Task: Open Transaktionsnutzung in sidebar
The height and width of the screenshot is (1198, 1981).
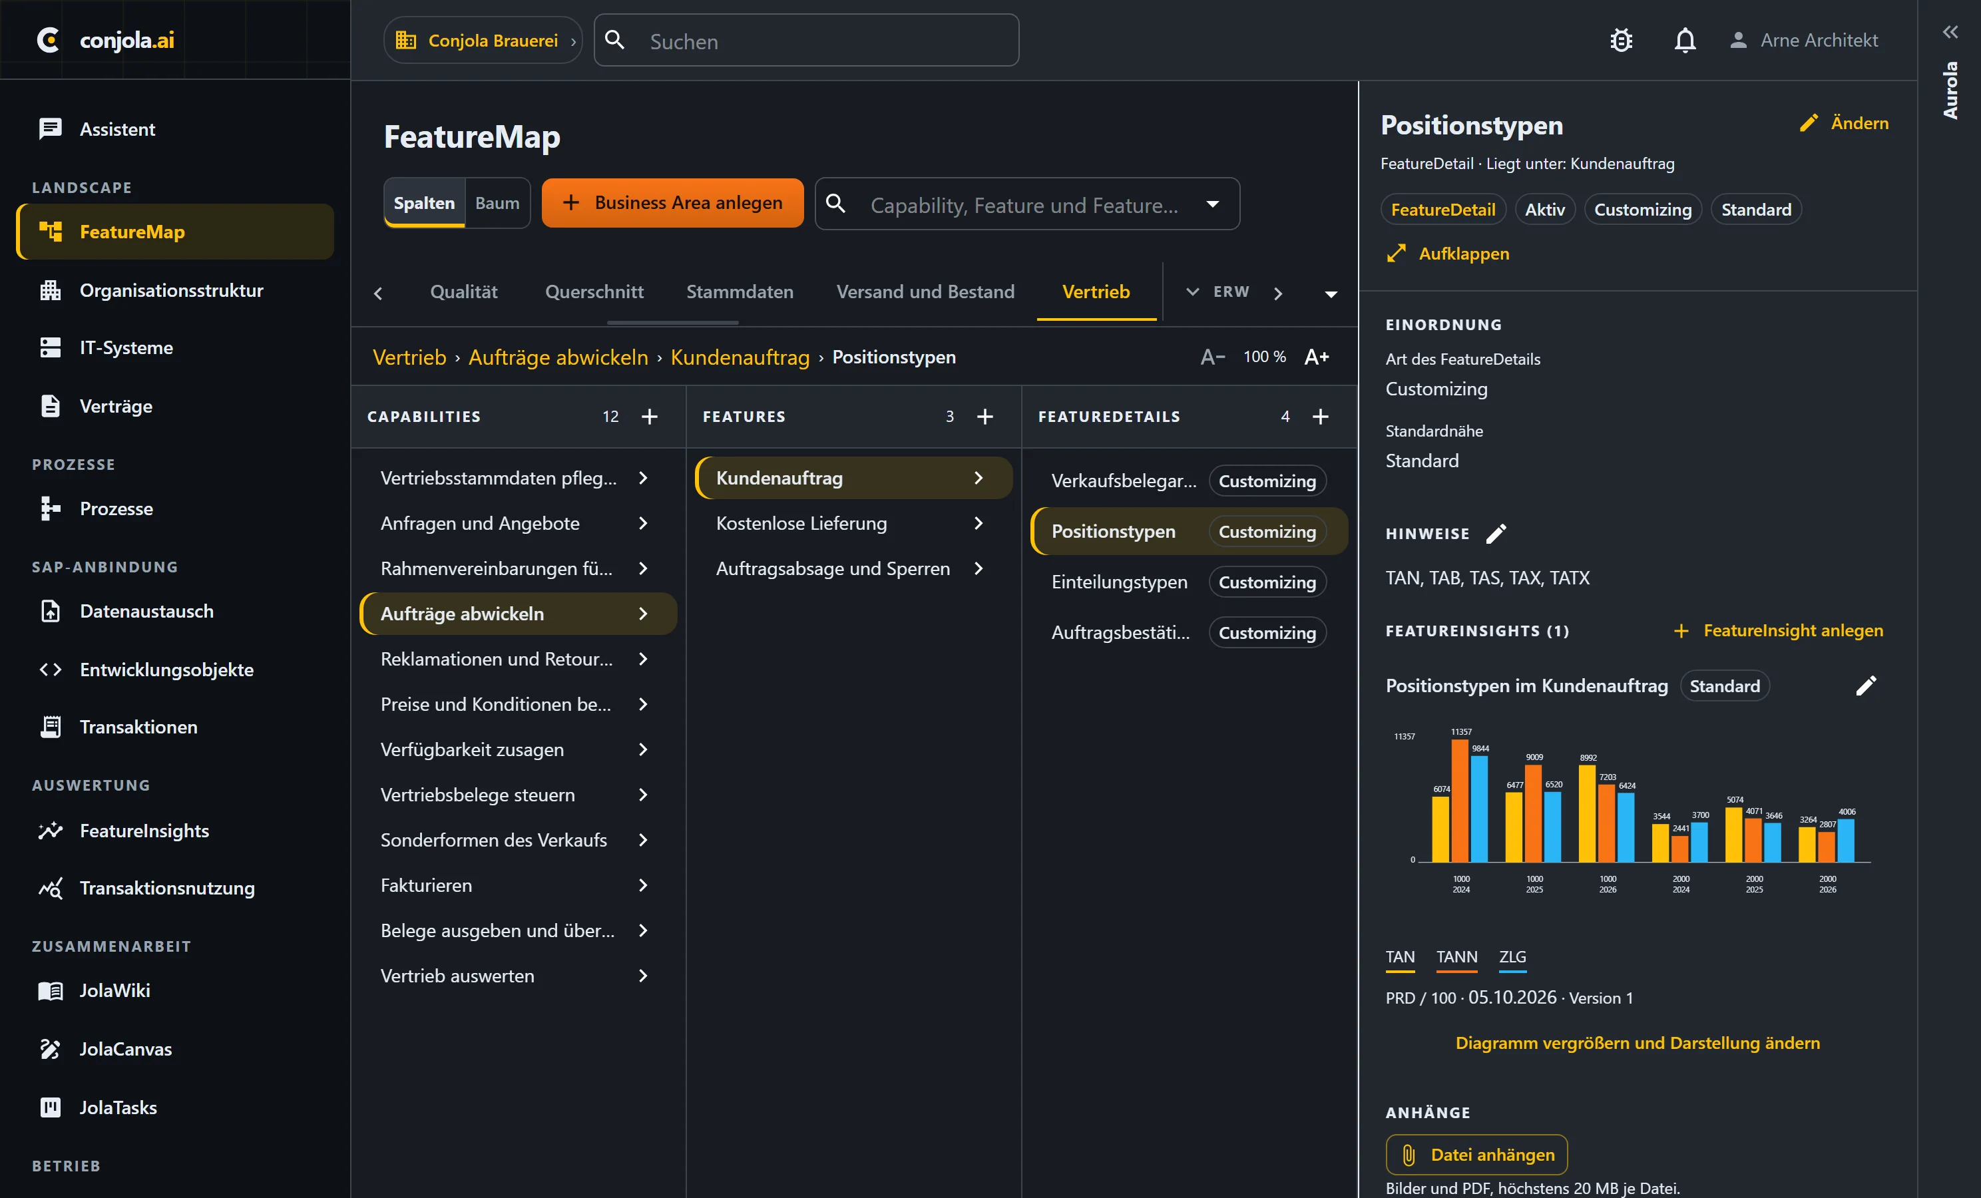Action: [174, 888]
